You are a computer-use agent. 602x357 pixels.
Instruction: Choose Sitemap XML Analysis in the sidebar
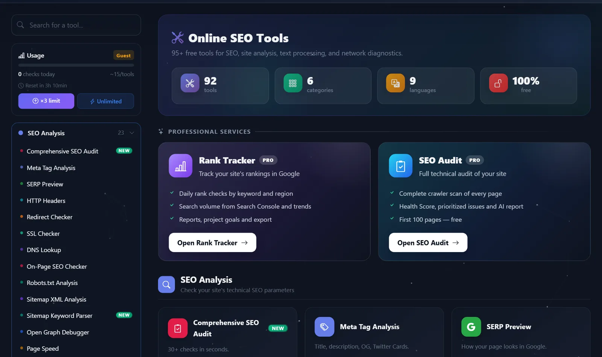pyautogui.click(x=76, y=300)
